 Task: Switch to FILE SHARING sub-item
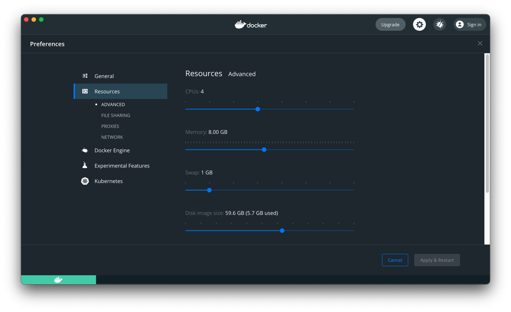pos(116,115)
